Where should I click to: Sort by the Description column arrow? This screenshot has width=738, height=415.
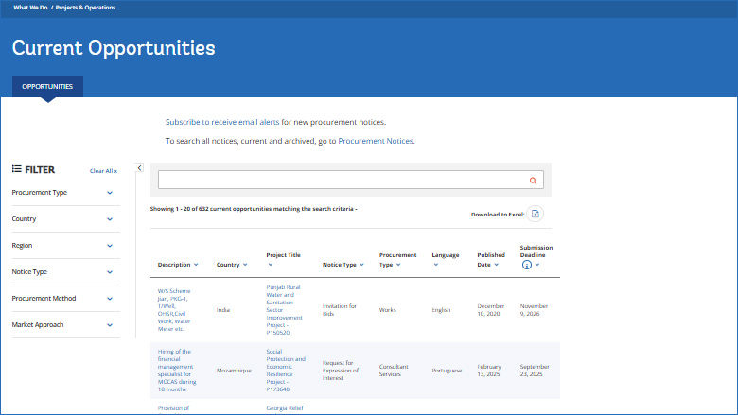click(196, 265)
